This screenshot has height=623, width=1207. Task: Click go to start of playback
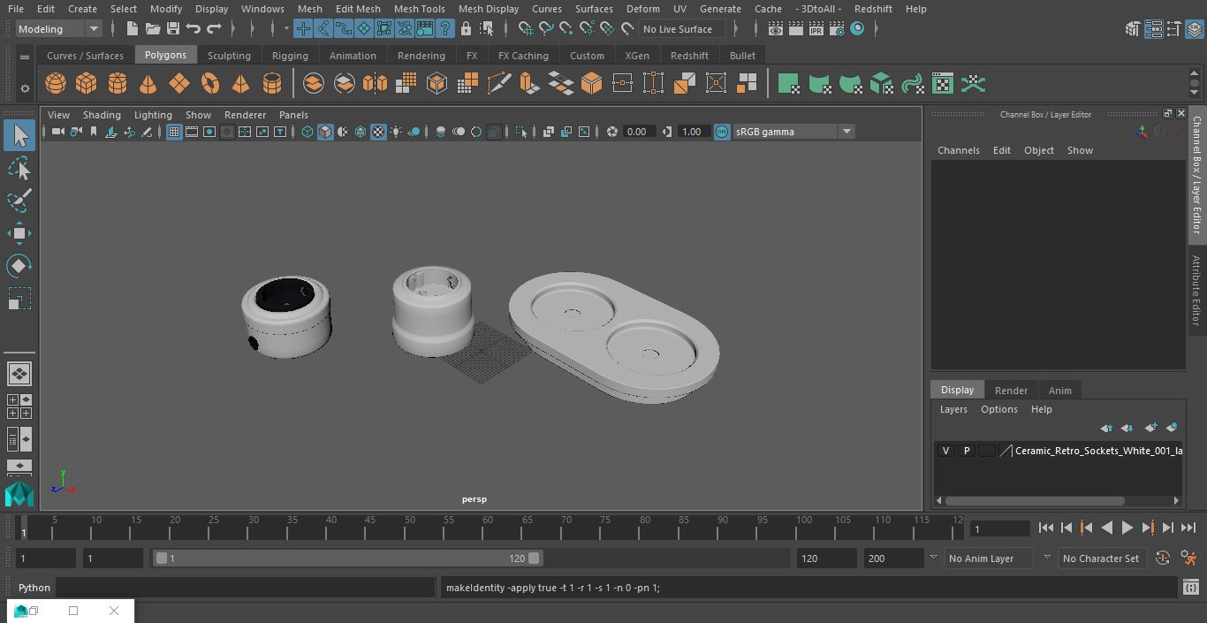1045,528
